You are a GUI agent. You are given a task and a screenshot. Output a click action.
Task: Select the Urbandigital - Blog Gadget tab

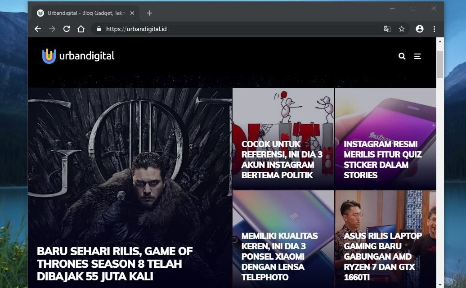pos(85,13)
